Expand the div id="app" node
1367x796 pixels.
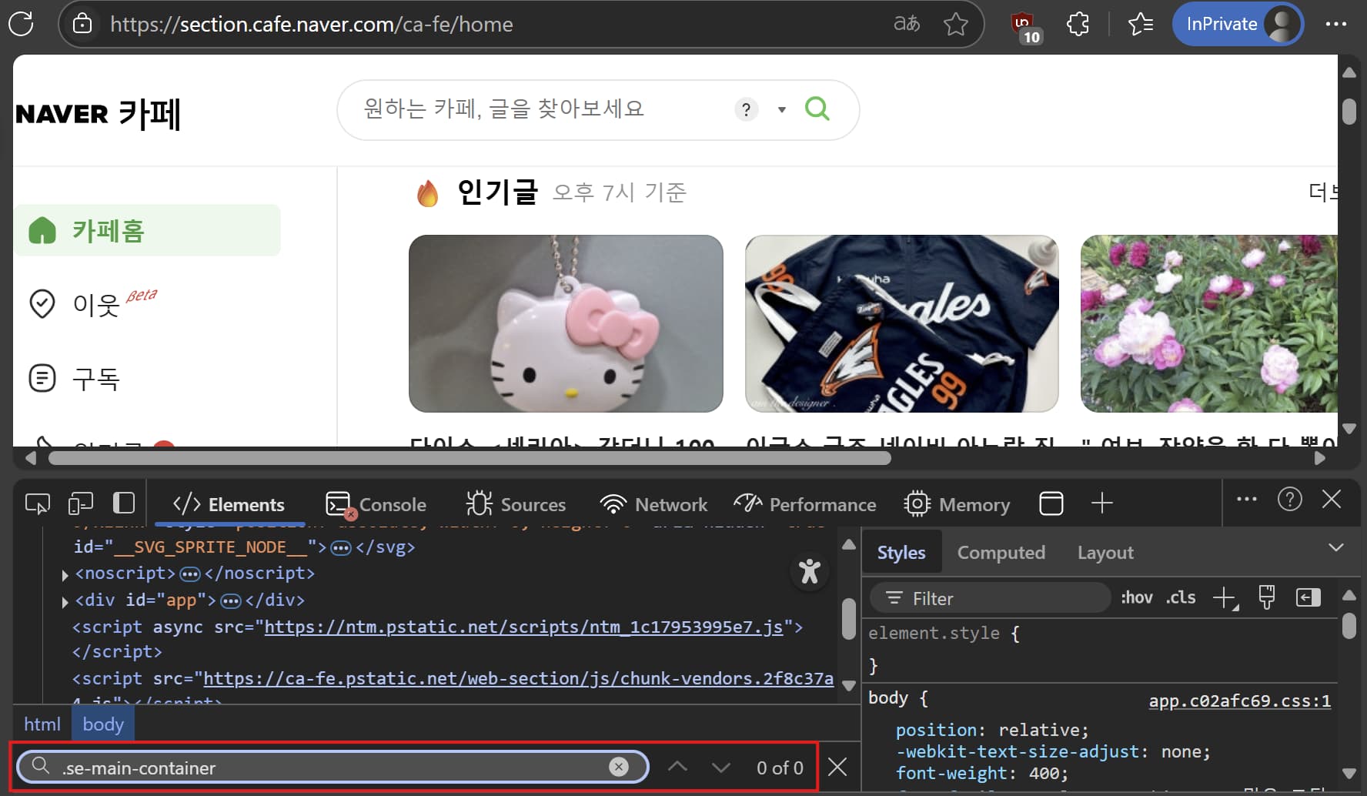click(x=65, y=601)
